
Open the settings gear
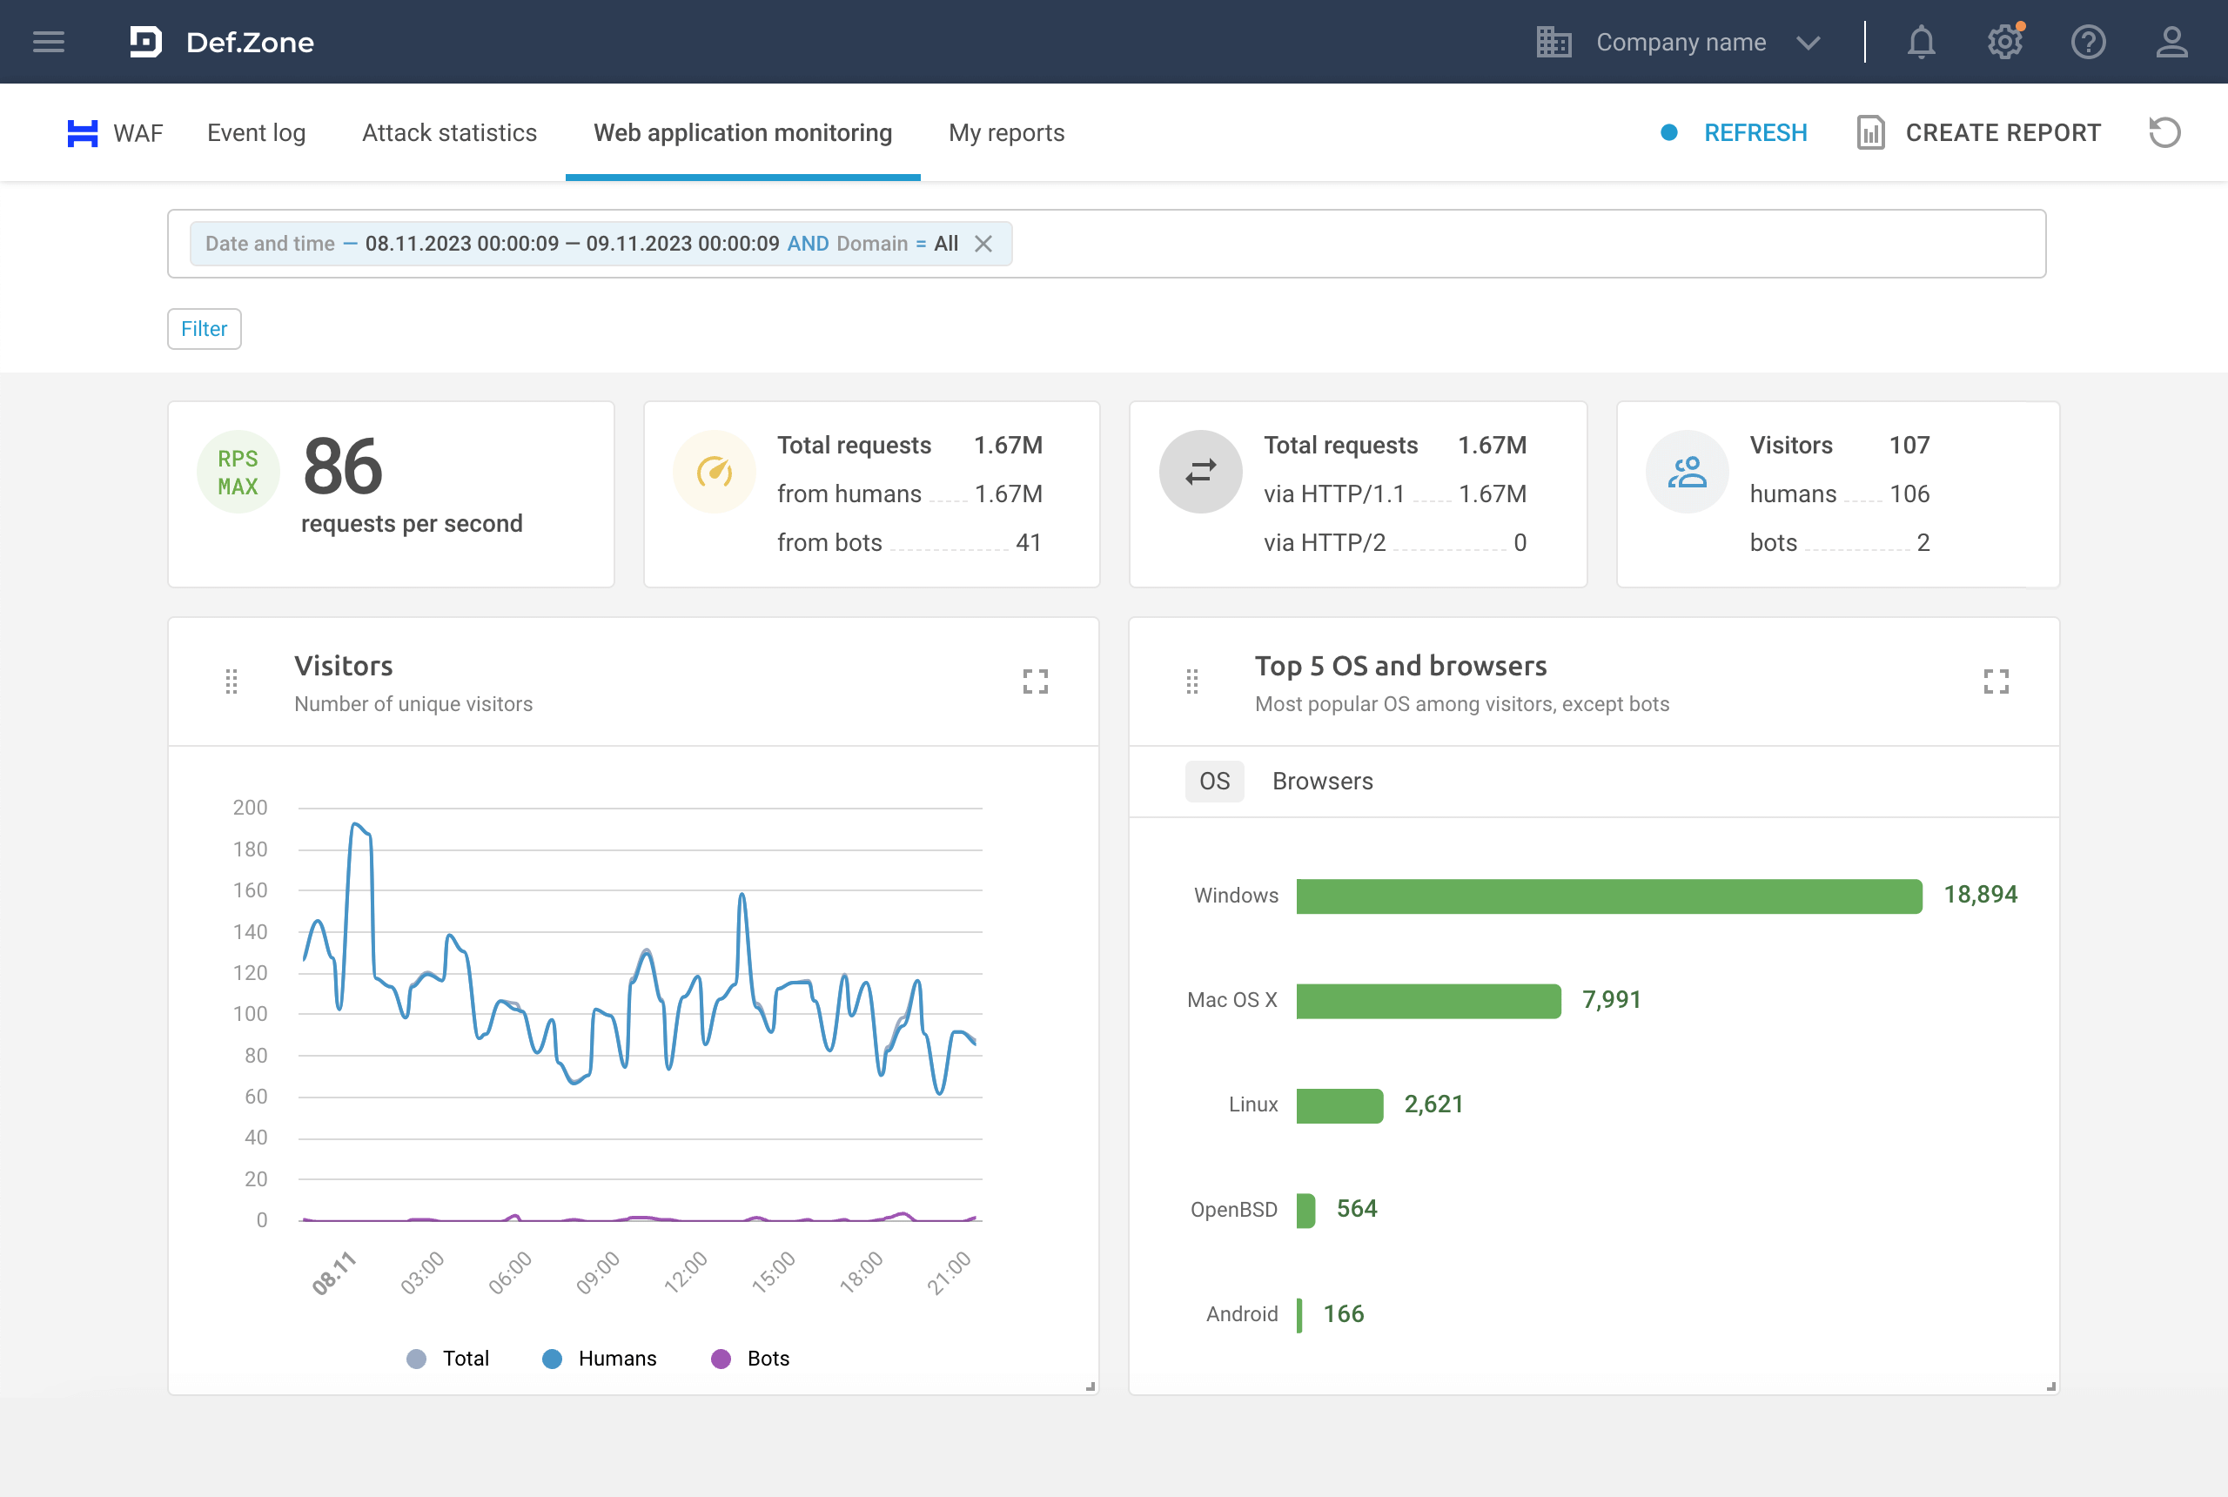(2004, 41)
